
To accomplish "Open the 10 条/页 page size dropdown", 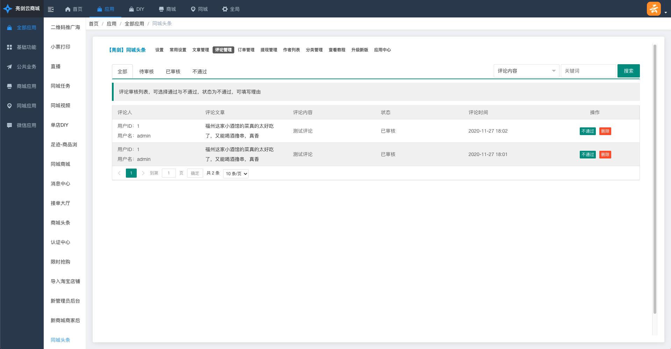I will click(236, 173).
